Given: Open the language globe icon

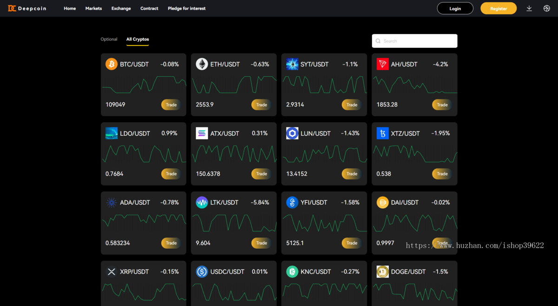Looking at the screenshot, I should tap(547, 8).
